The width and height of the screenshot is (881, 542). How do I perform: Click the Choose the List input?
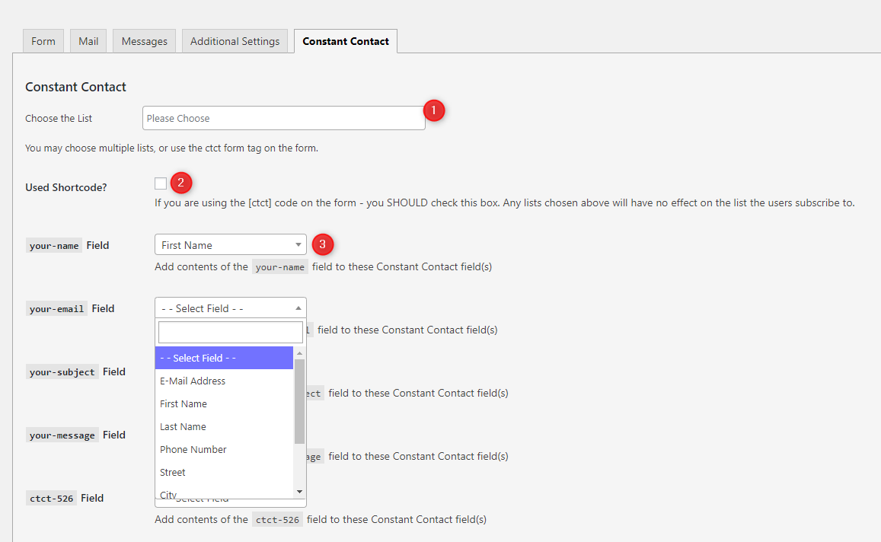pyautogui.click(x=284, y=118)
